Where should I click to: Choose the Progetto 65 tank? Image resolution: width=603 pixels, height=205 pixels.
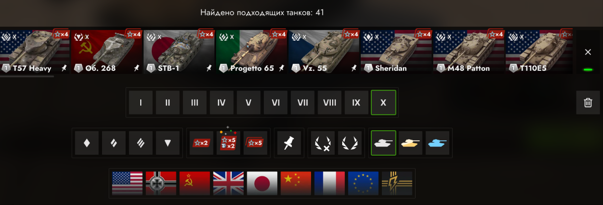[251, 52]
